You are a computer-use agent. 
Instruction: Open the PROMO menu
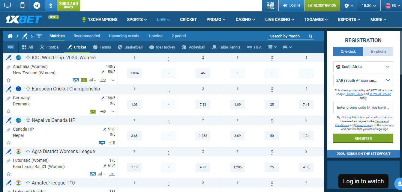click(x=216, y=19)
